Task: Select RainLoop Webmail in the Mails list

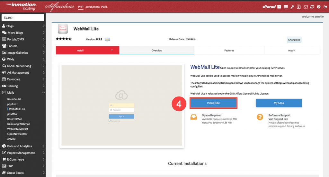Action: [x=18, y=124]
